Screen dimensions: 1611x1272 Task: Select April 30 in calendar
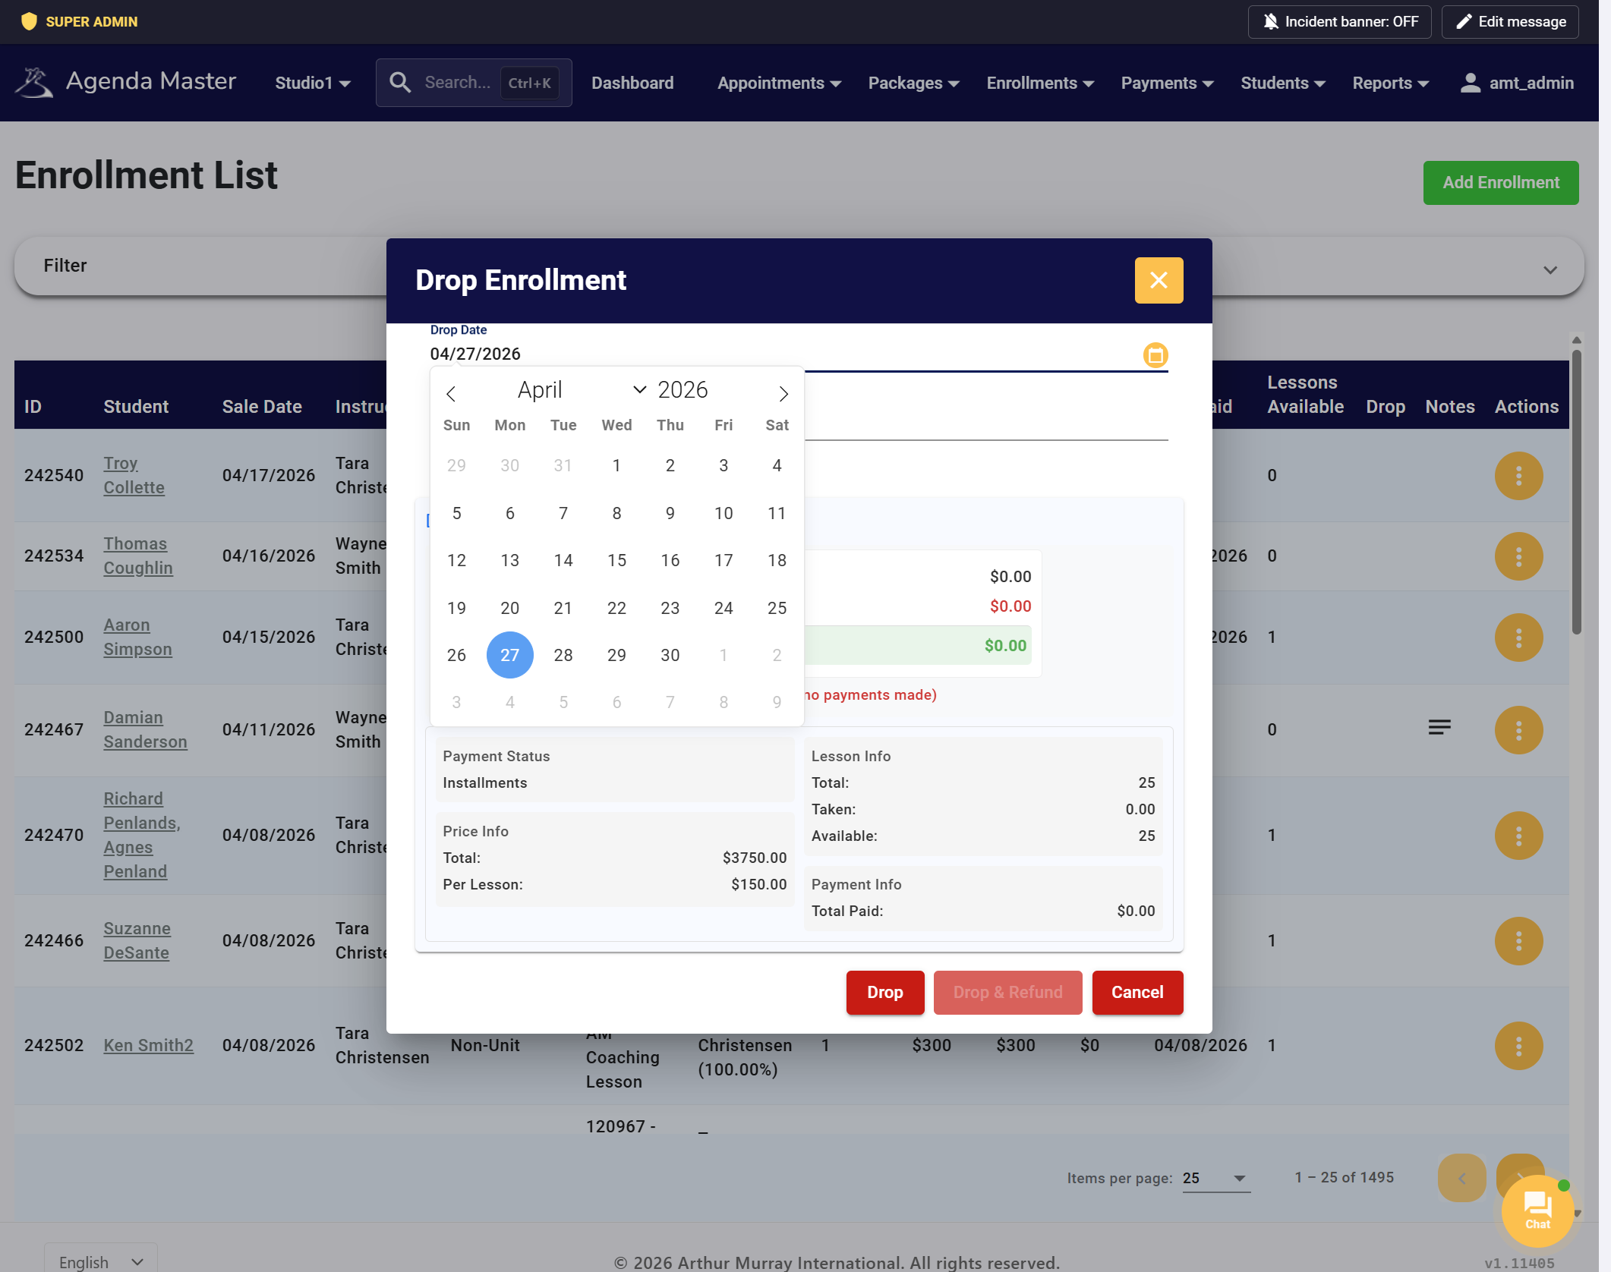(670, 655)
